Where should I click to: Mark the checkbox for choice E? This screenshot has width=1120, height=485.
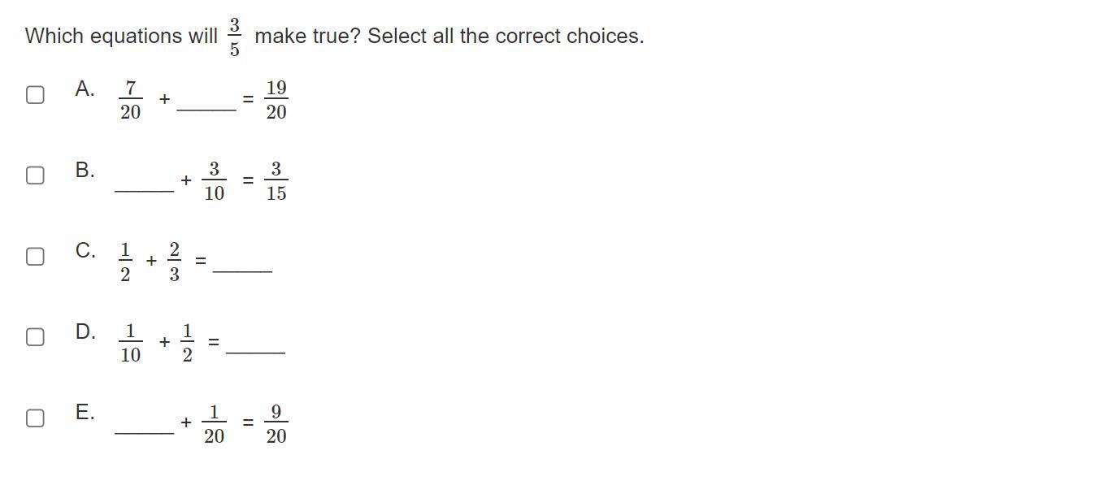[35, 418]
